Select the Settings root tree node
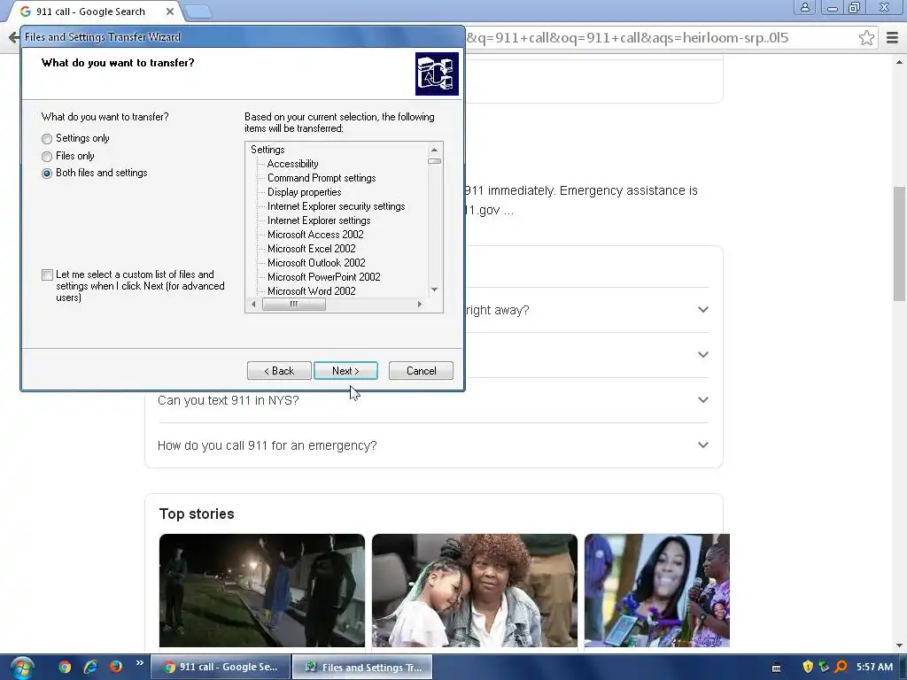The height and width of the screenshot is (680, 907). (267, 150)
